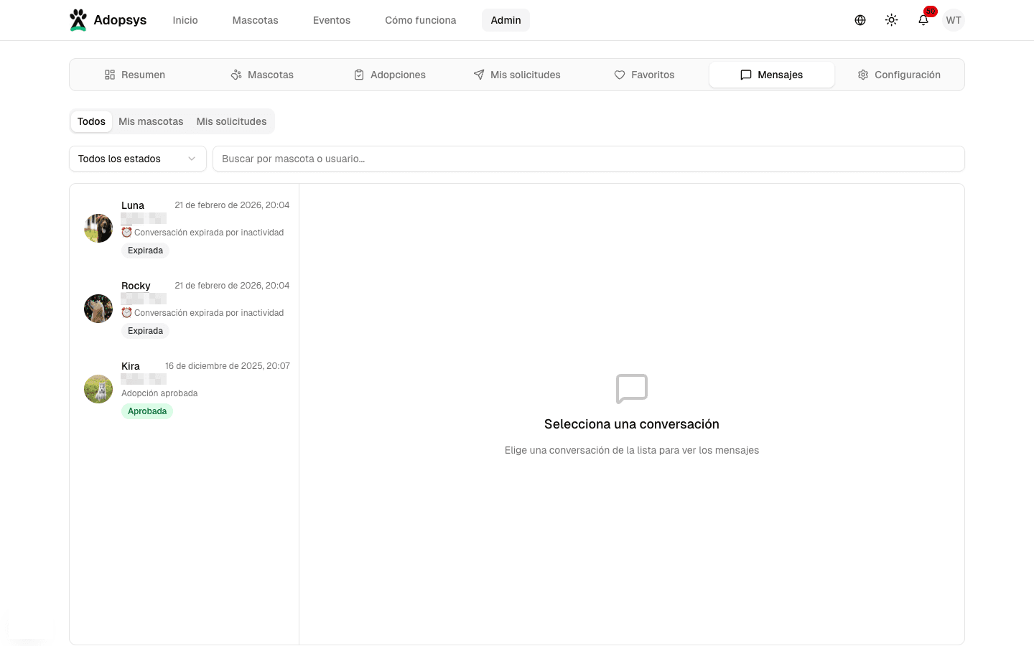Open the Mensajes tab
Image resolution: width=1034 pixels, height=646 pixels.
click(771, 75)
